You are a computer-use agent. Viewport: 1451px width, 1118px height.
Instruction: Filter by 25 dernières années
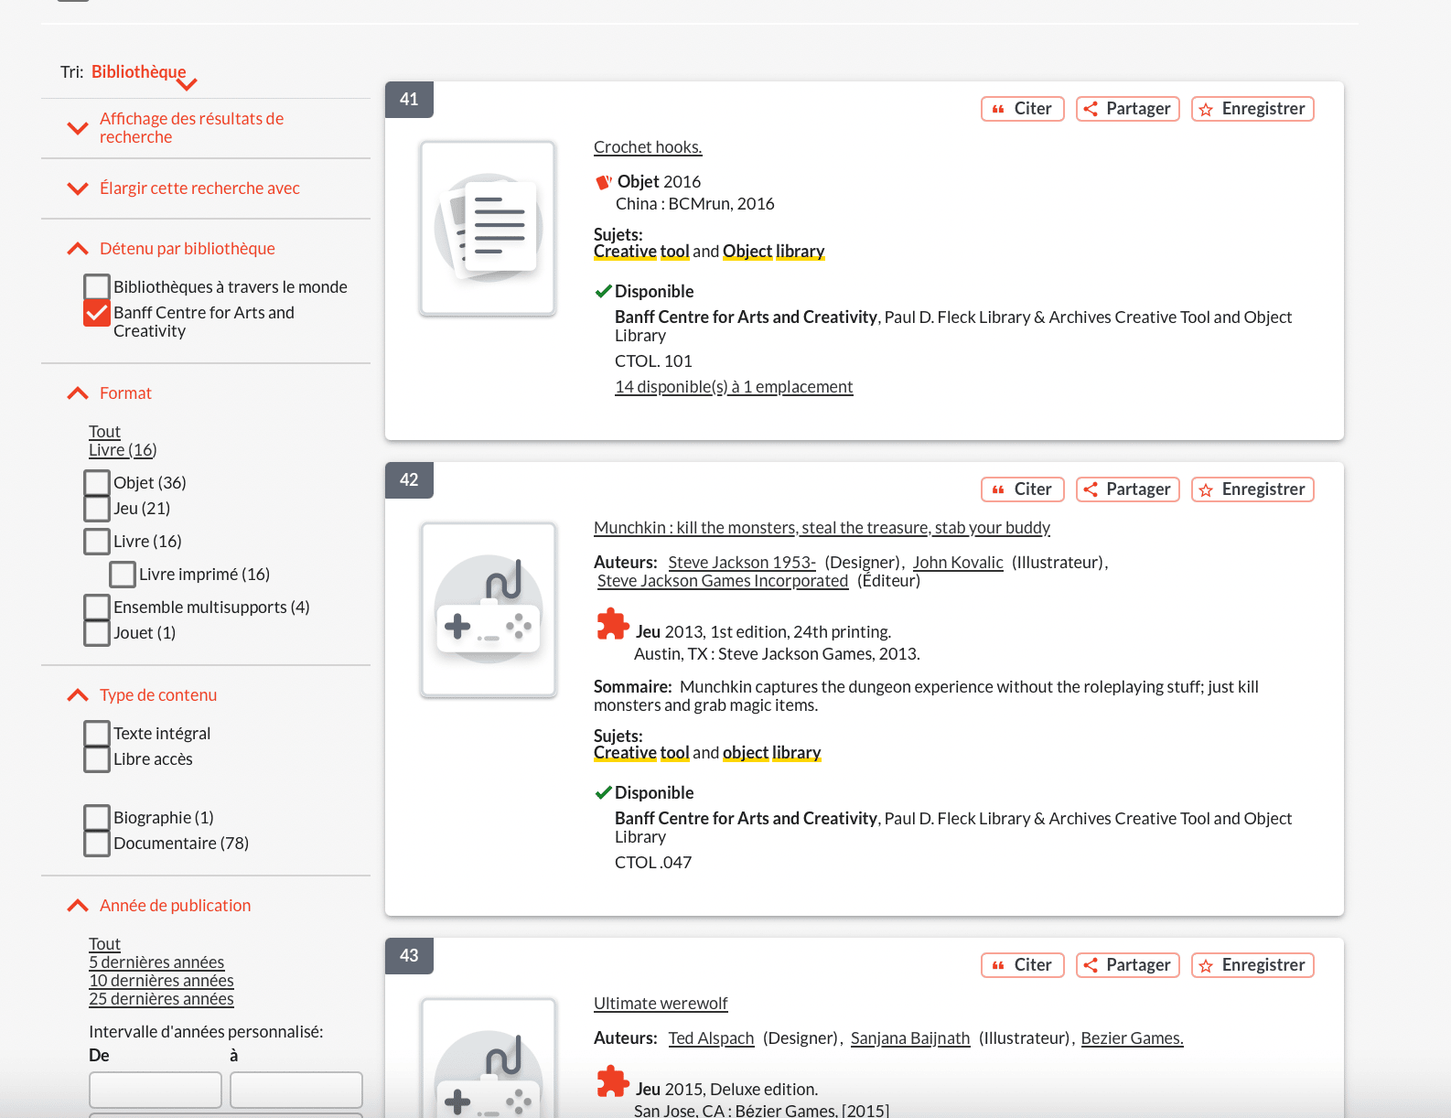(161, 999)
